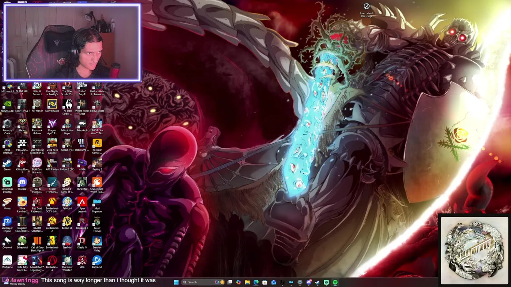Open Fallout 76 desktop icon
The height and width of the screenshot is (287, 511).
(67, 223)
